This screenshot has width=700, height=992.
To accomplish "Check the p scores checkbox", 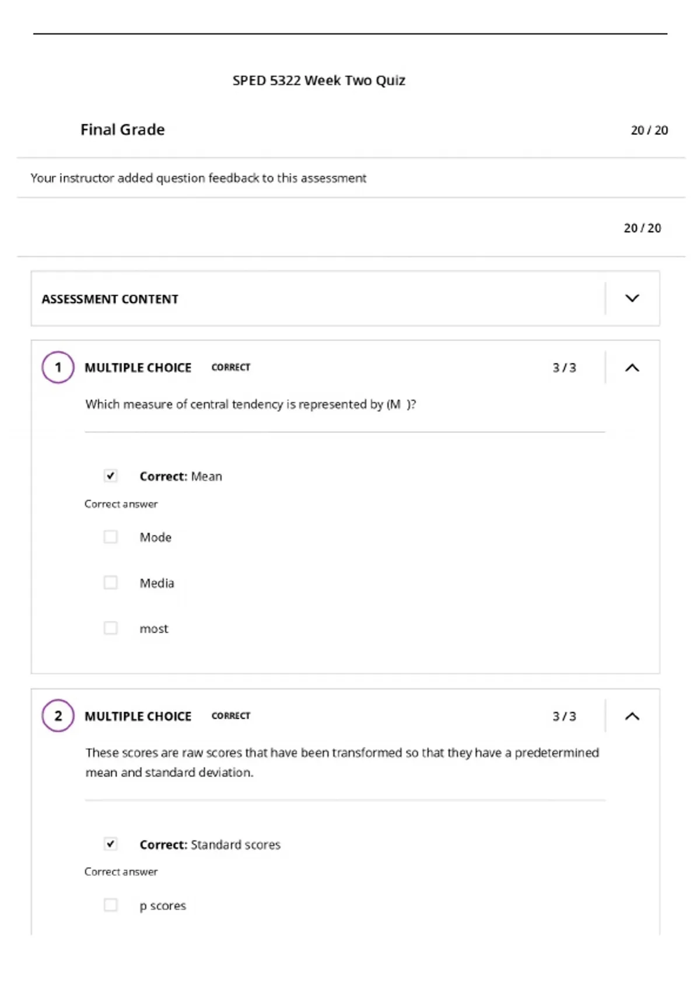I will (110, 905).
